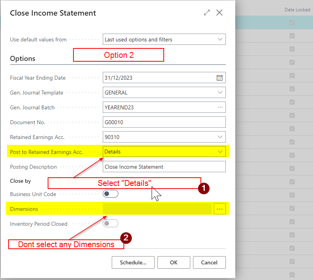Image resolution: width=313 pixels, height=280 pixels.
Task: Click the Posting Description text field
Action: pyautogui.click(x=164, y=167)
